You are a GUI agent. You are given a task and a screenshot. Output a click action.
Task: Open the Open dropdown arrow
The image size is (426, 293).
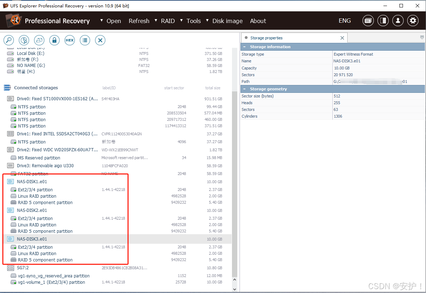pyautogui.click(x=102, y=20)
